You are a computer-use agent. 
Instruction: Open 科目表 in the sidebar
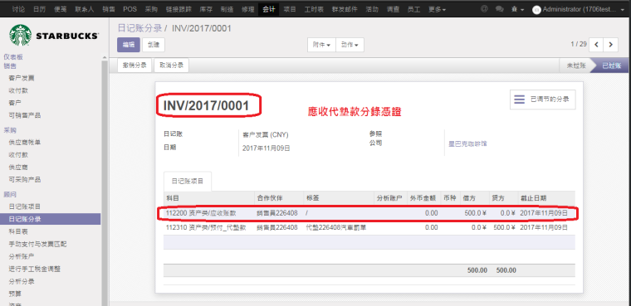[18, 231]
